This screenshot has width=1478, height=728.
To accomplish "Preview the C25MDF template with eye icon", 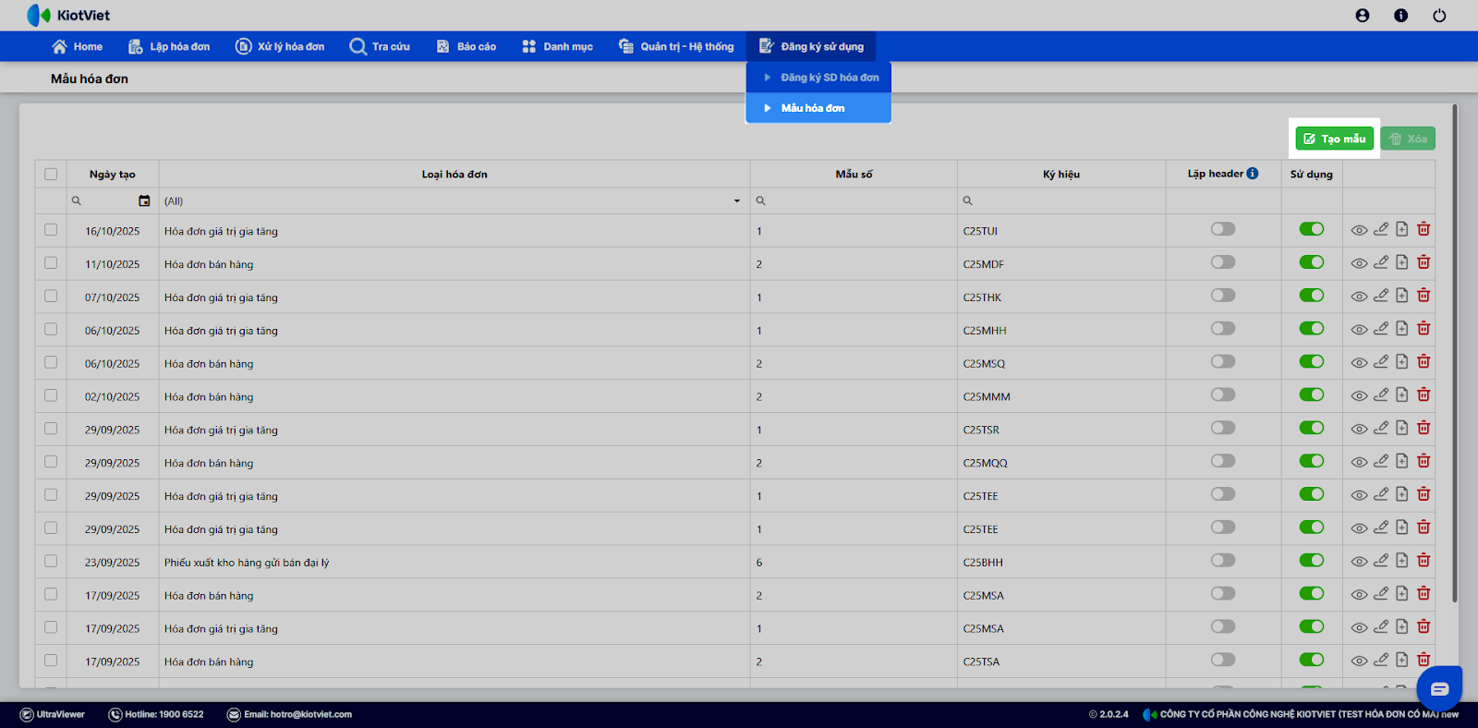I will [1359, 264].
